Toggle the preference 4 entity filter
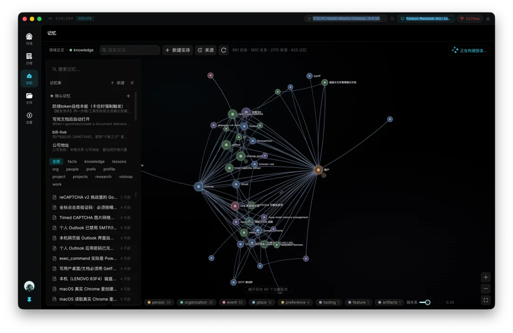The width and height of the screenshot is (513, 333). [295, 302]
